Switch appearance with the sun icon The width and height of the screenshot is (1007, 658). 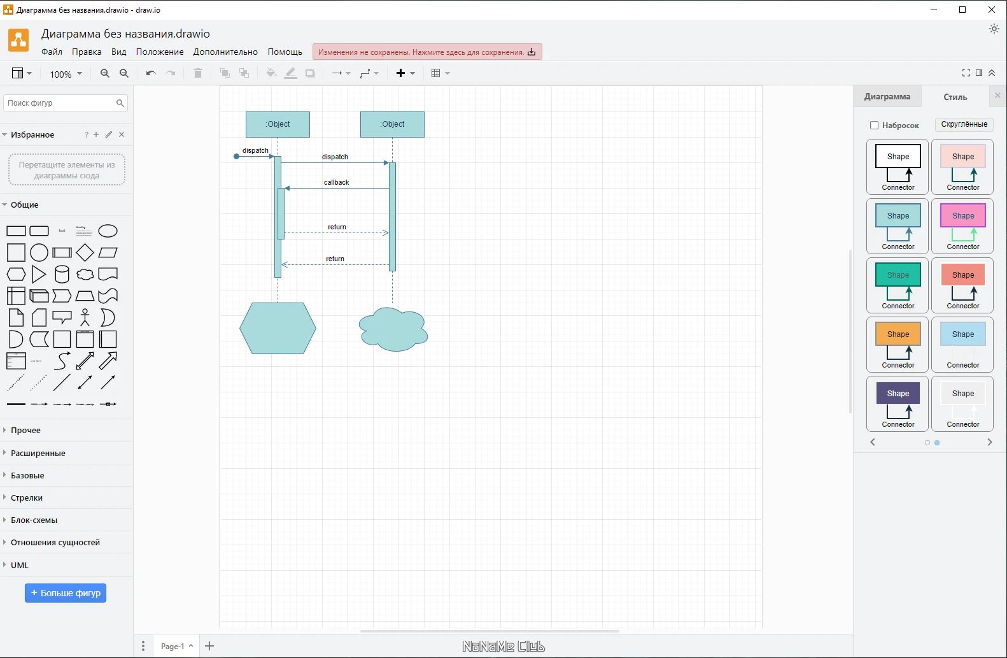994,29
